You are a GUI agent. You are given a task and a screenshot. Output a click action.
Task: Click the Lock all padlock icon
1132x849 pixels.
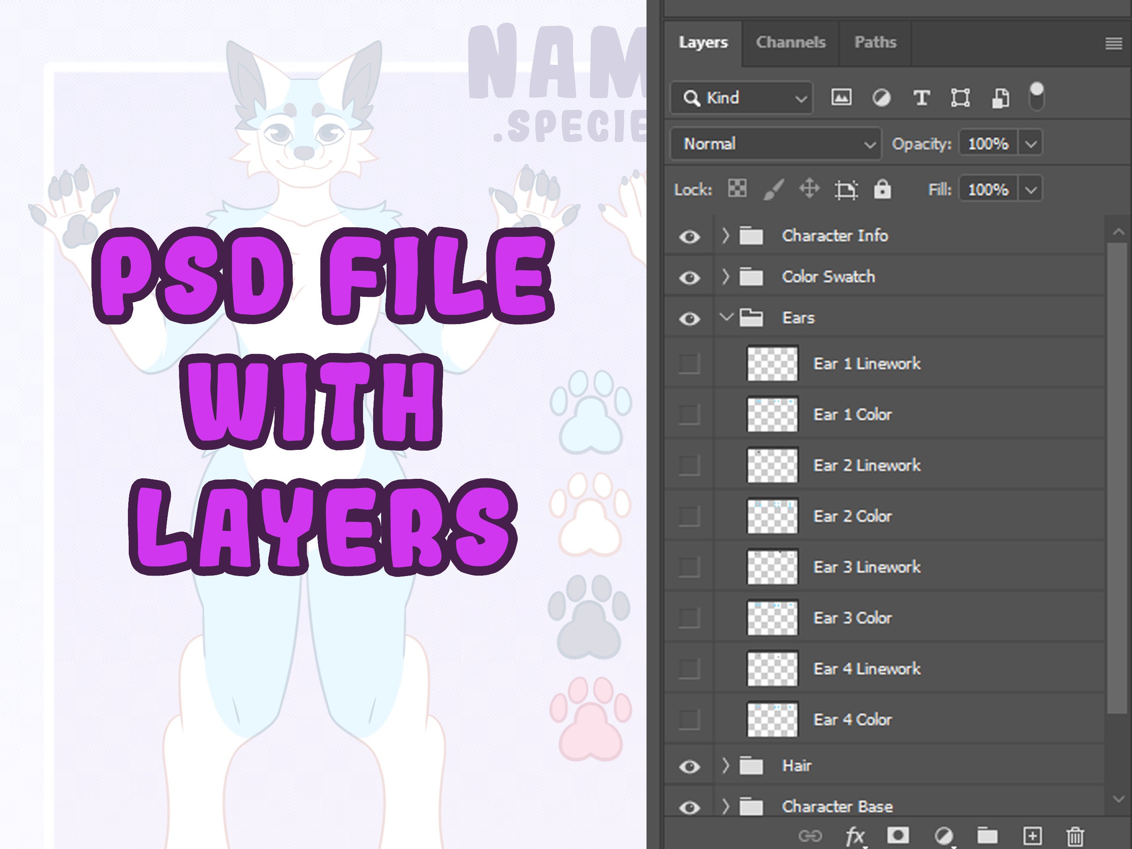[x=882, y=189]
